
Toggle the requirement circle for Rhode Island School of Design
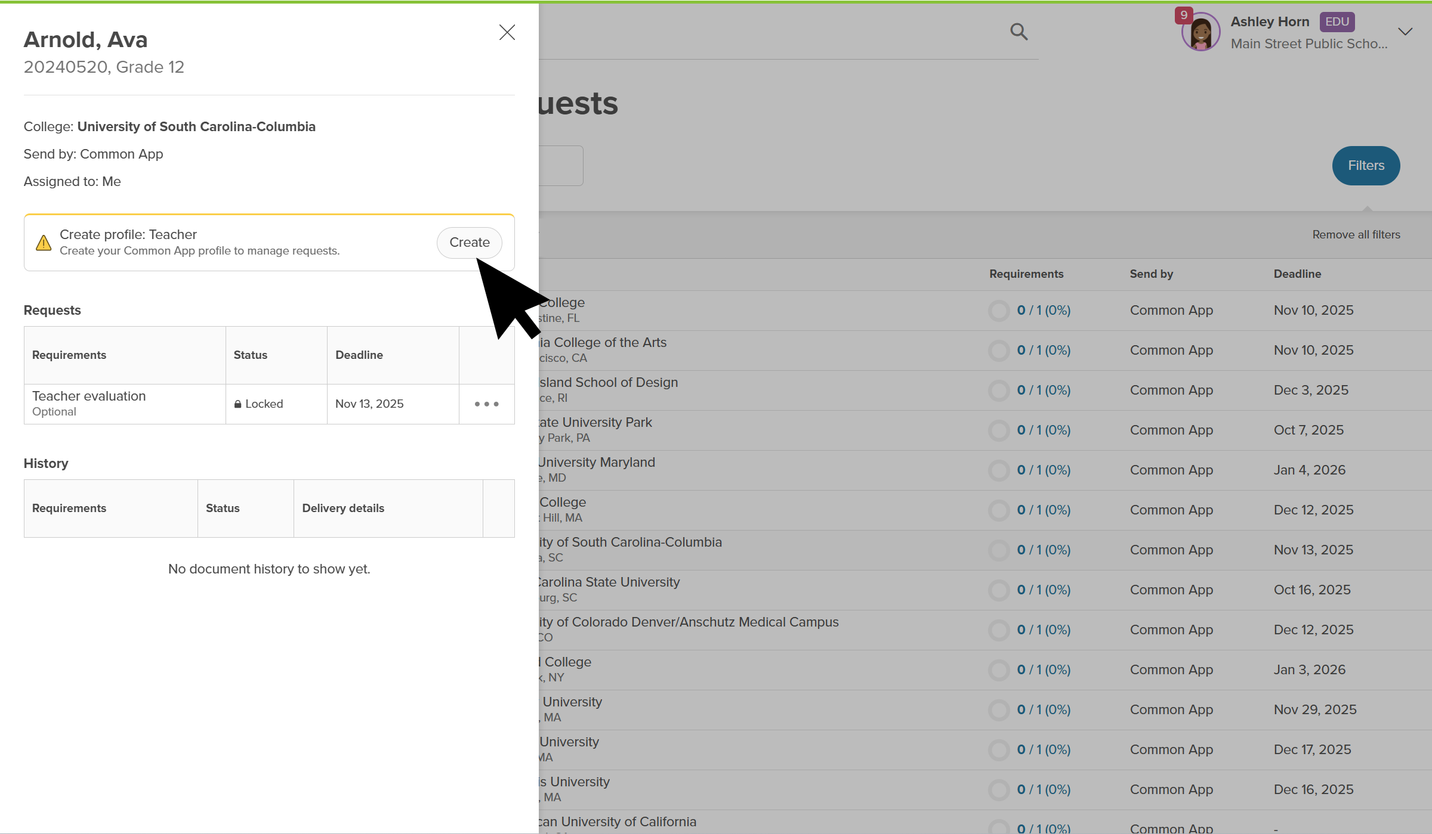pyautogui.click(x=999, y=390)
